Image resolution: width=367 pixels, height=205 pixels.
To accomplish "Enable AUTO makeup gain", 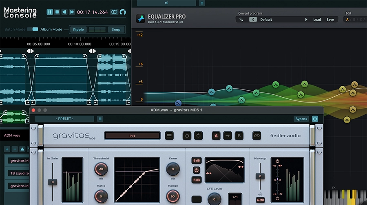I will pos(260,200).
